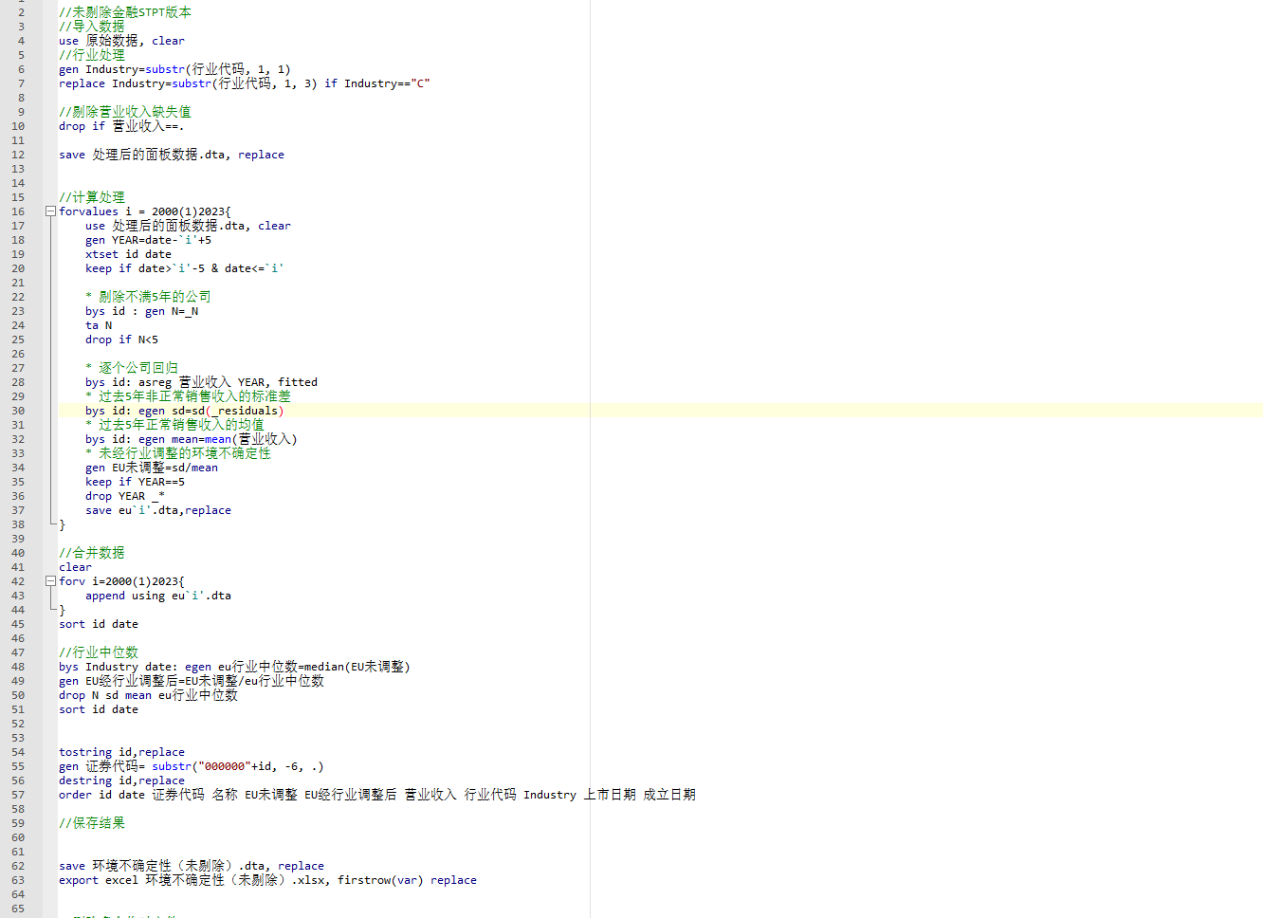Screen dimensions: 1263x918
Task: Click the '//计算处理' comment line
Action: click(x=91, y=197)
